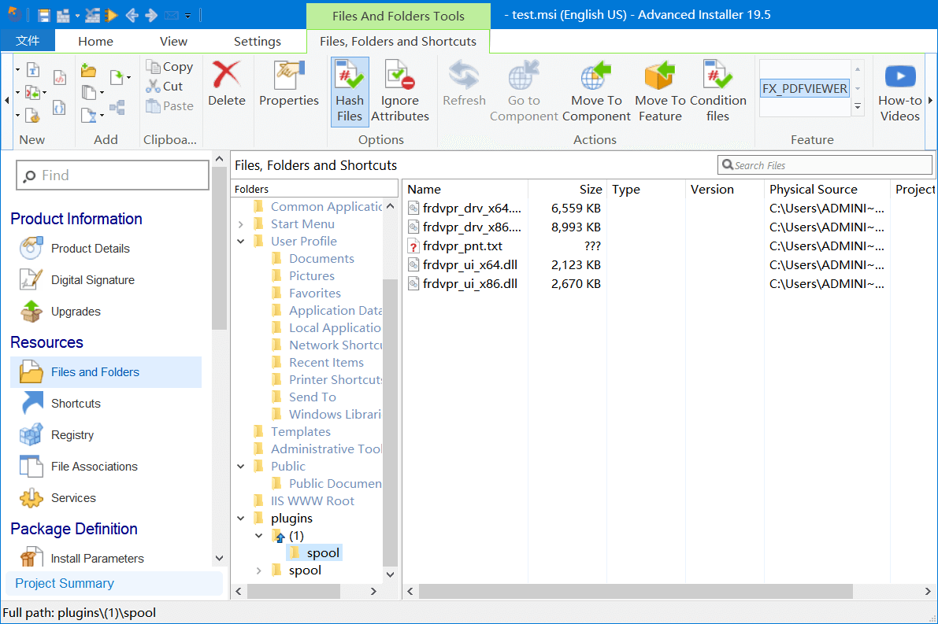Click the Refresh icon

(464, 83)
